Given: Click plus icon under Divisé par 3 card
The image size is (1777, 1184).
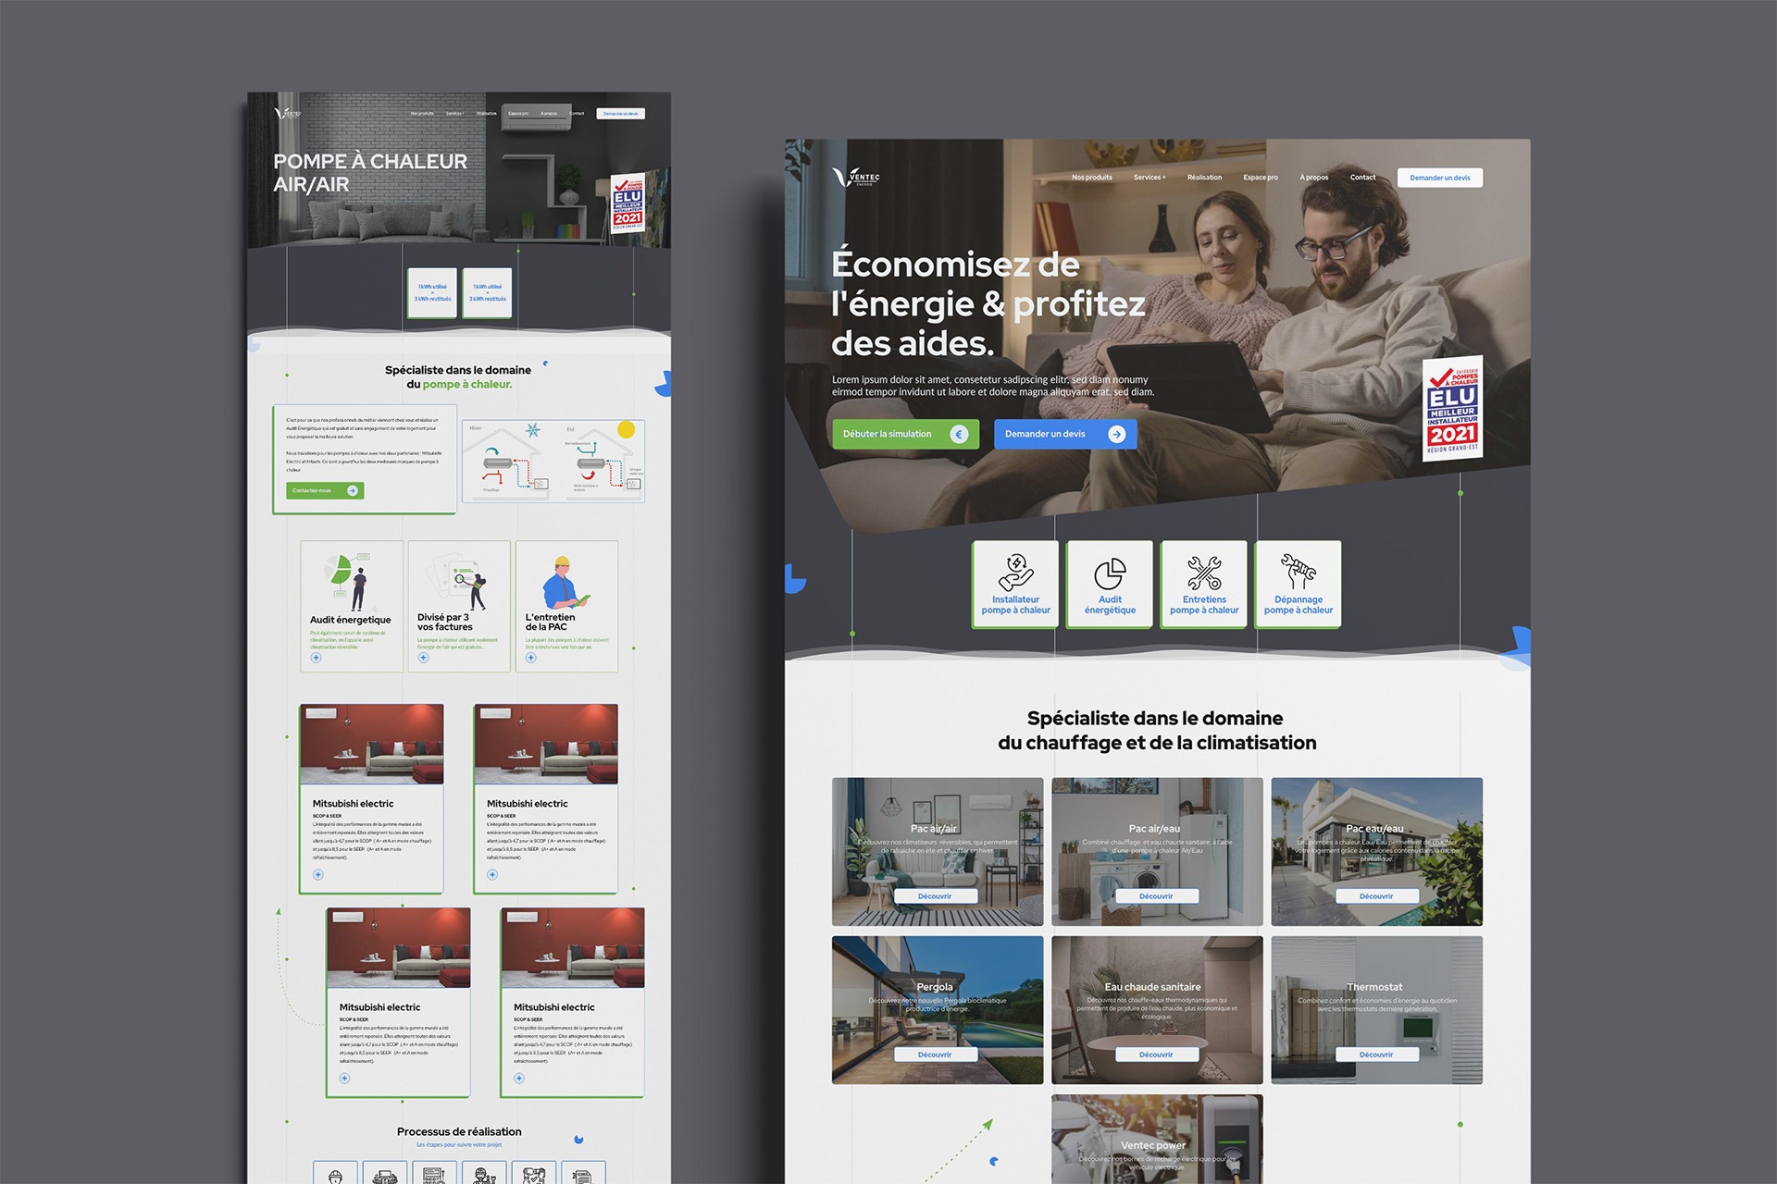Looking at the screenshot, I should 423,658.
